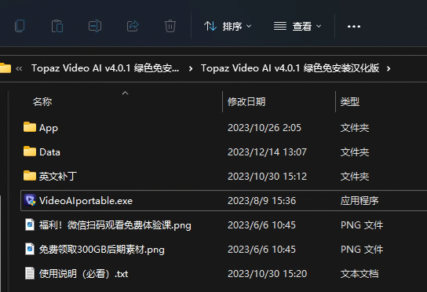
Task: Click the VideoAIportable.exe application icon
Action: pyautogui.click(x=30, y=200)
